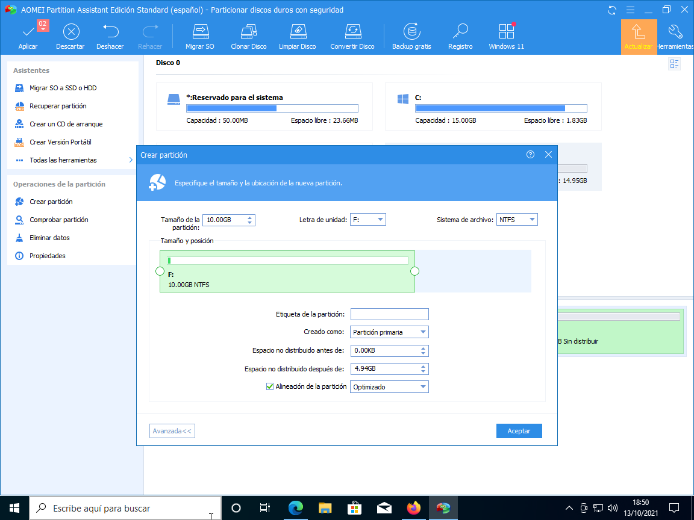Increase unallocated space before with the up arrow
694x520 pixels.
(424, 348)
